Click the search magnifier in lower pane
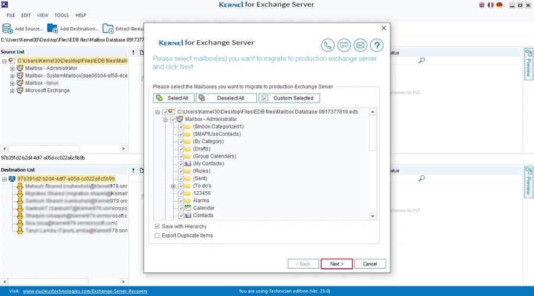Screen dimensions: 534x296 click(422, 178)
